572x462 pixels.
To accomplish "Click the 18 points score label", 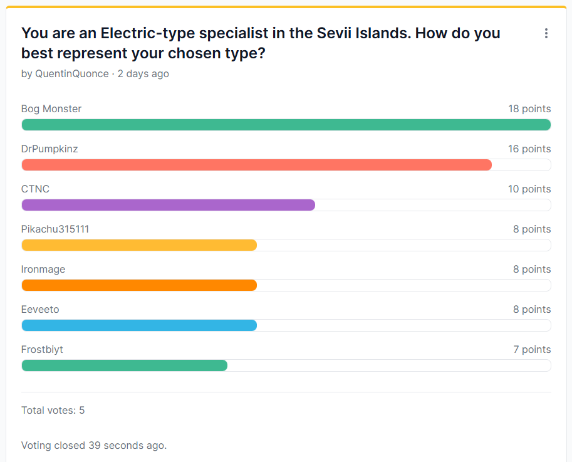I will [x=529, y=108].
